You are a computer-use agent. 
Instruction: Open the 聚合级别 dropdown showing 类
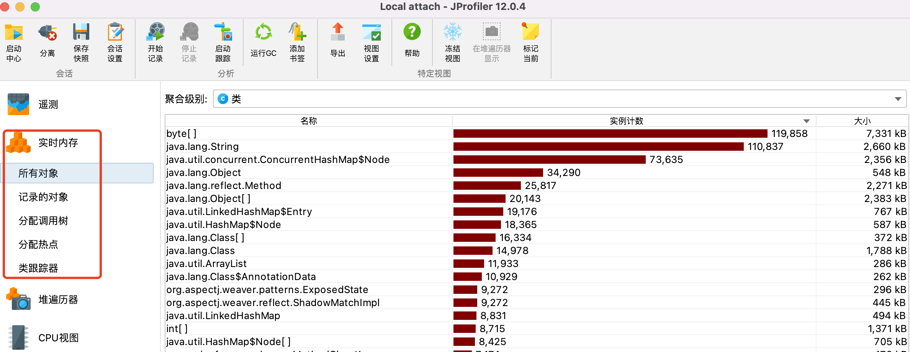tap(560, 99)
